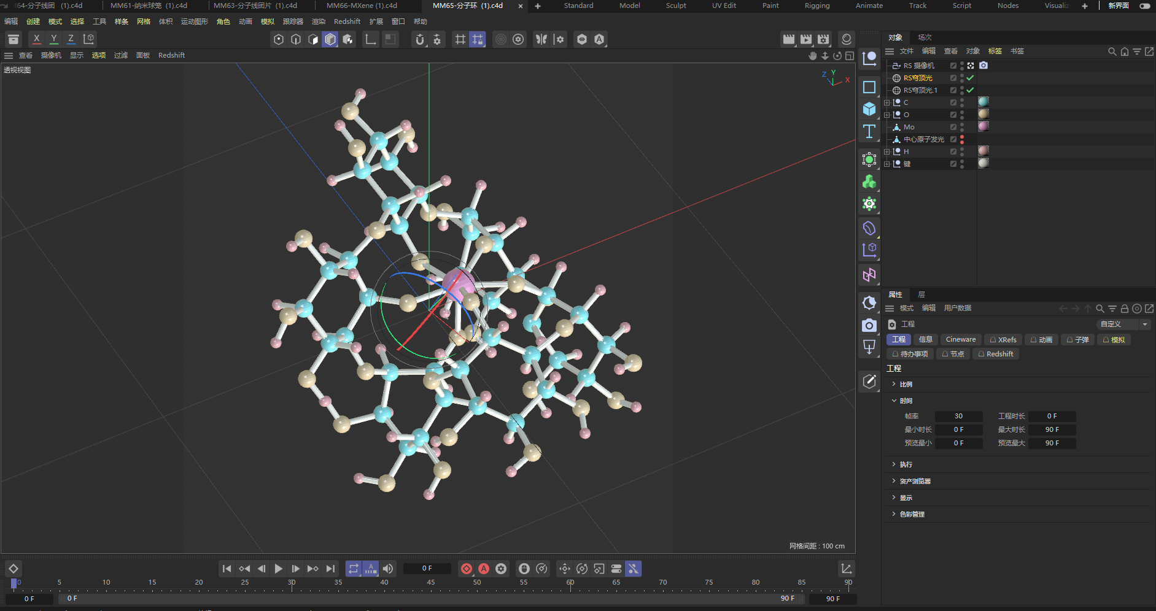1156x611 pixels.
Task: Click the home icon in object manager
Action: tap(1125, 52)
